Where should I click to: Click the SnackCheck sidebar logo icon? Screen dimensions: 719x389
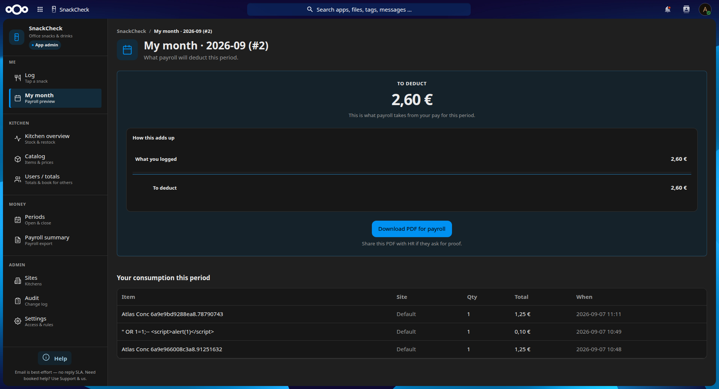click(16, 37)
